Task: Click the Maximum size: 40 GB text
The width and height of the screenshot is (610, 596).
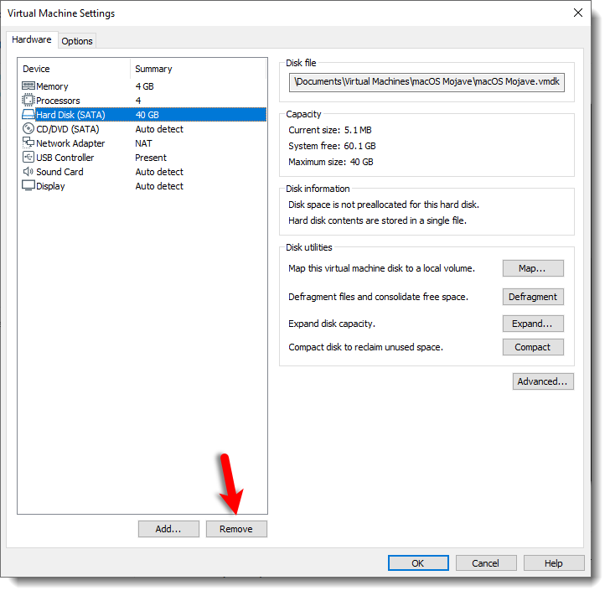Action: pos(331,162)
